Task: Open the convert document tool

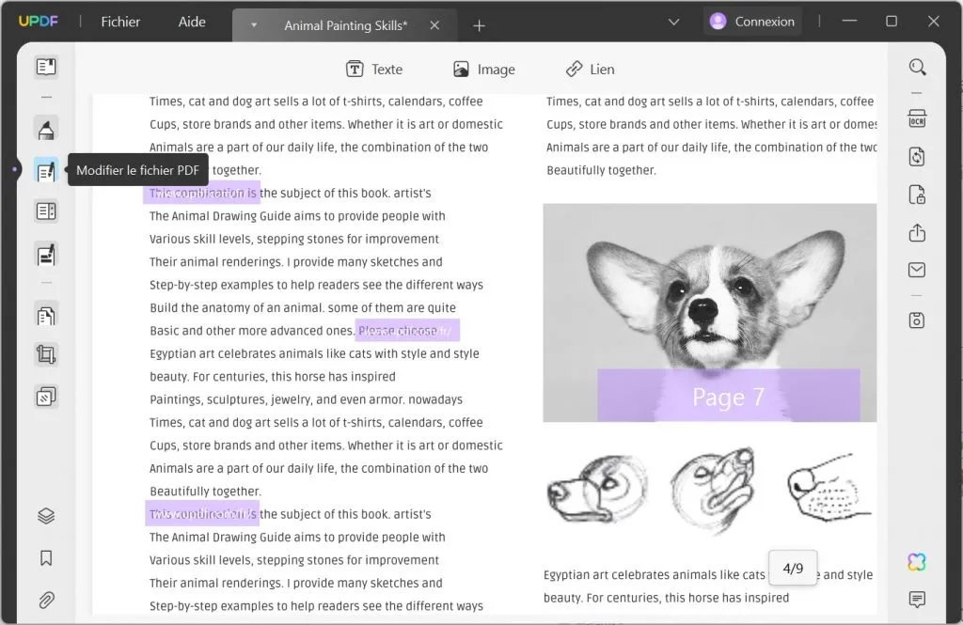Action: coord(918,156)
